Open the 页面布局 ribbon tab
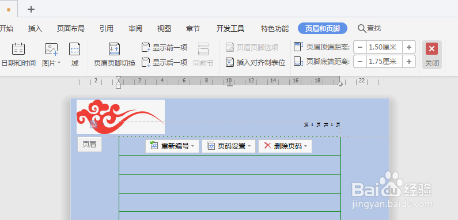The width and height of the screenshot is (458, 220). point(71,29)
